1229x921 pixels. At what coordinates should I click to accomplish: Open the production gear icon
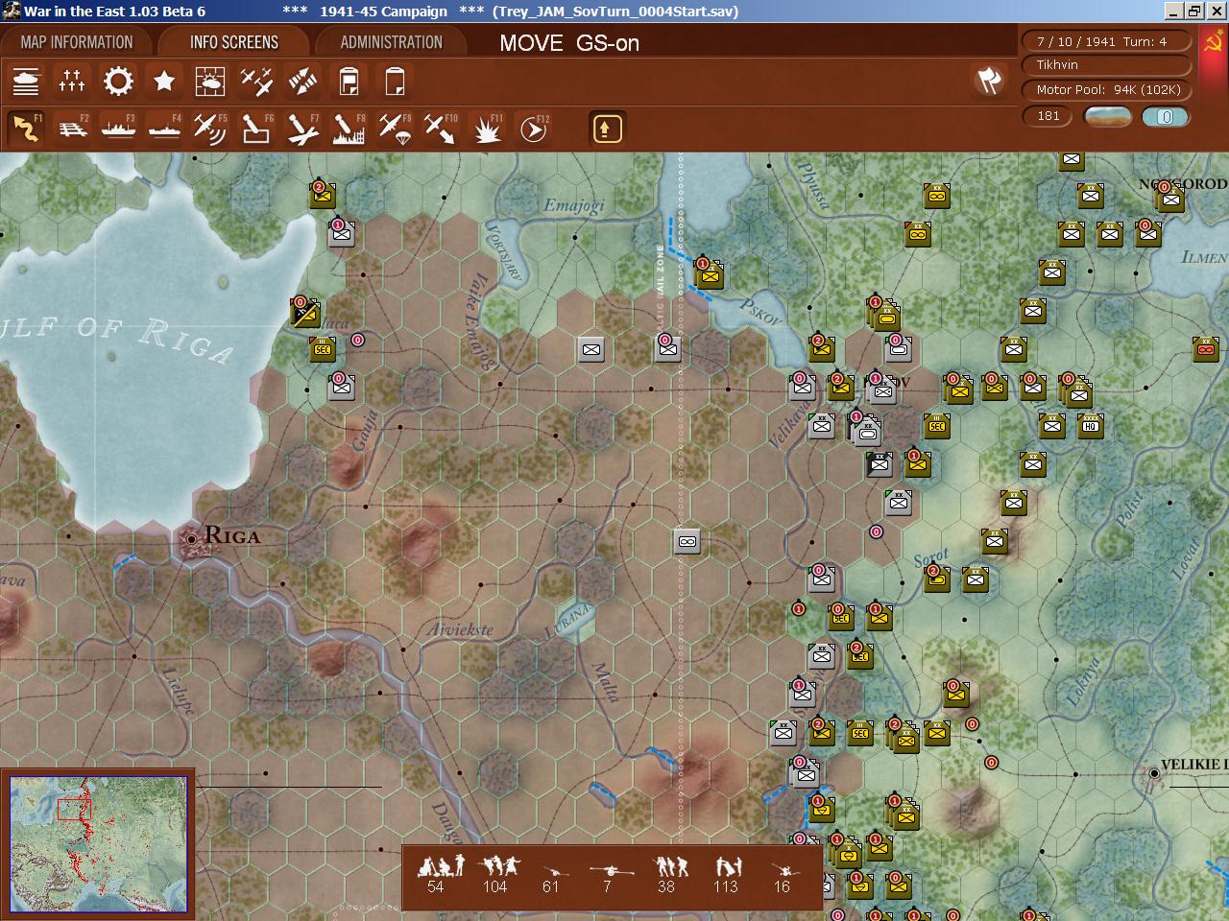point(118,82)
